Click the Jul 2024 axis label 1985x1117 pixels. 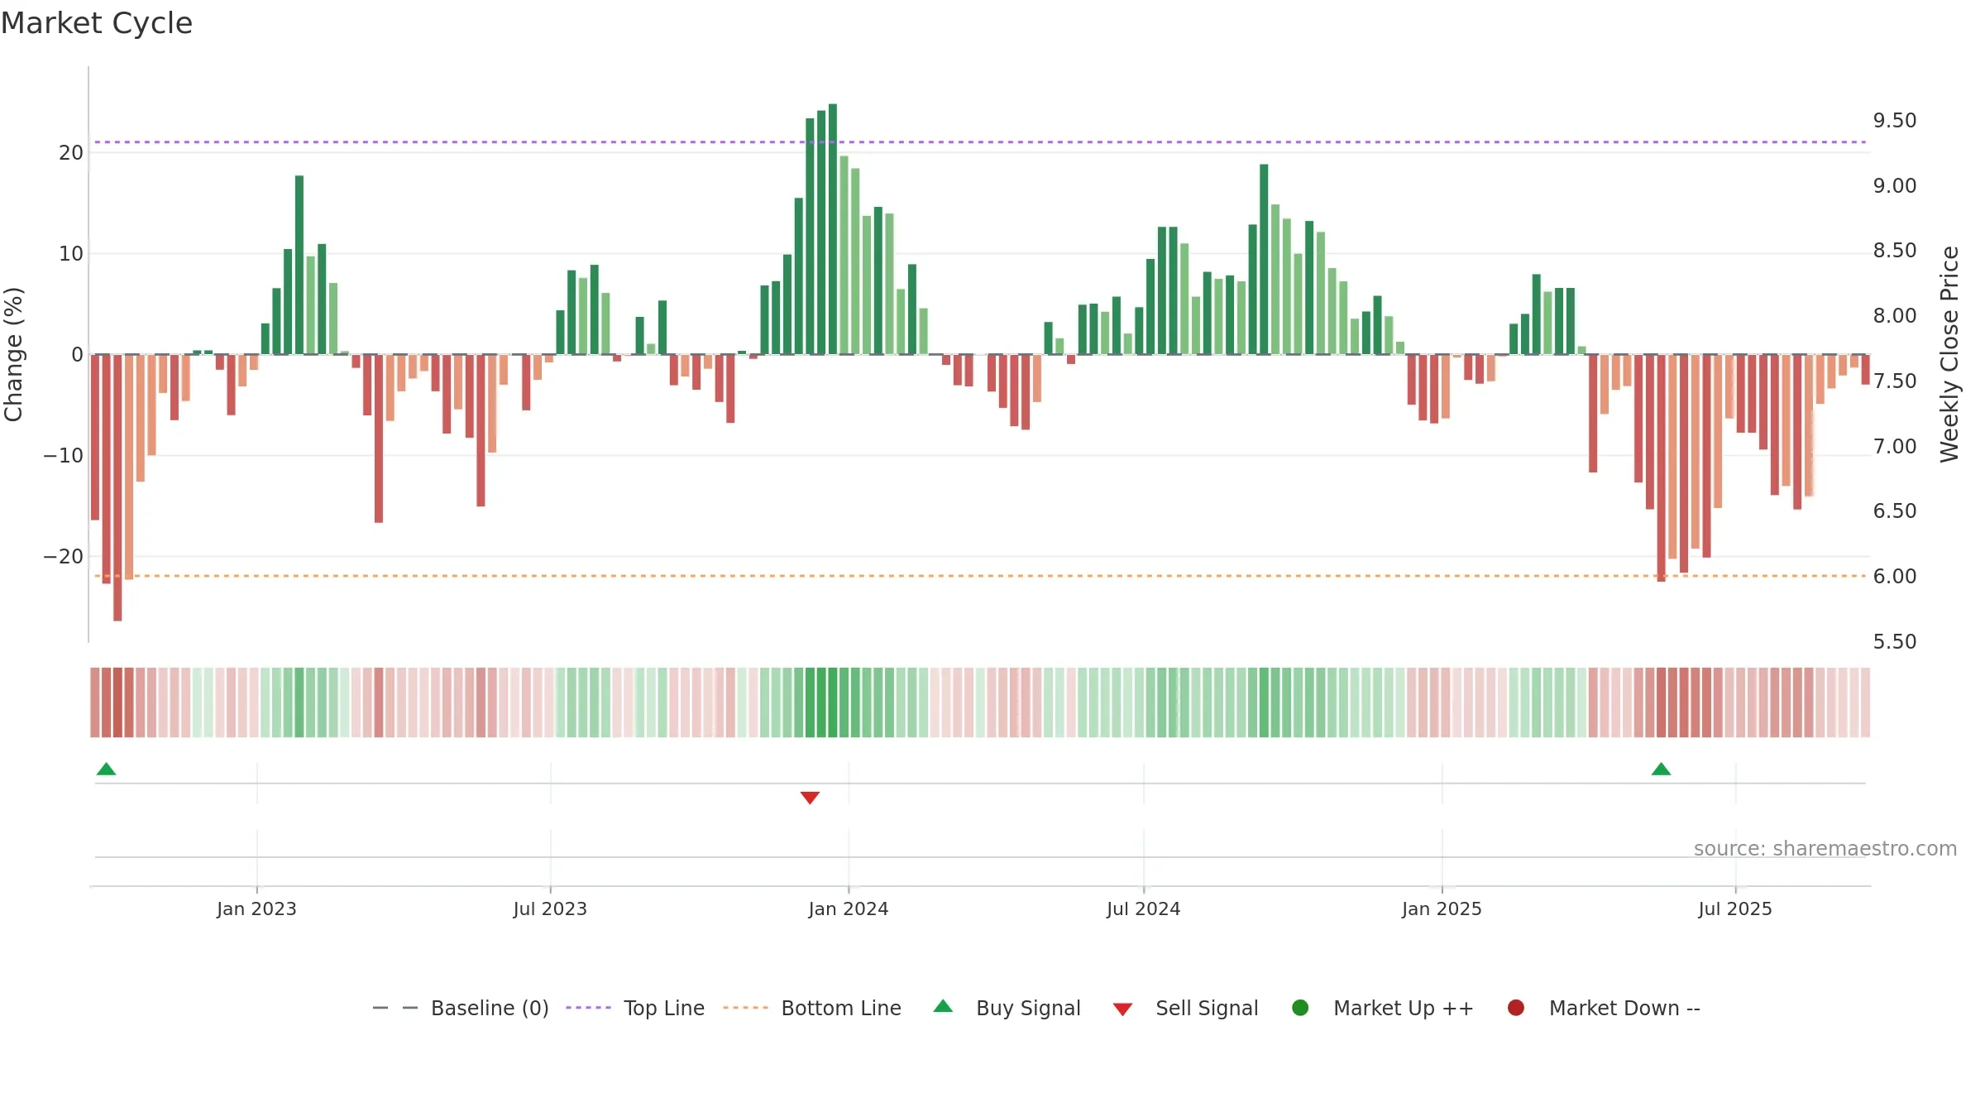1144,908
